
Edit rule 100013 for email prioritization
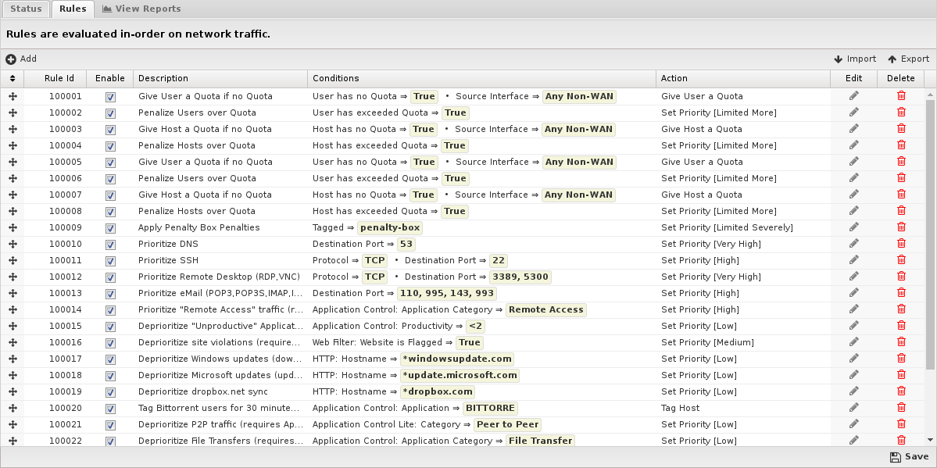(x=854, y=293)
